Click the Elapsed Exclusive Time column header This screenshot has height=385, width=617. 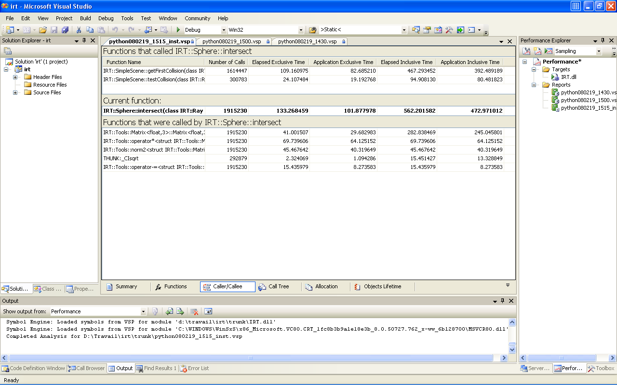pyautogui.click(x=279, y=62)
